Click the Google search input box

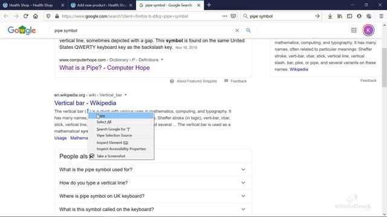tap(143, 31)
